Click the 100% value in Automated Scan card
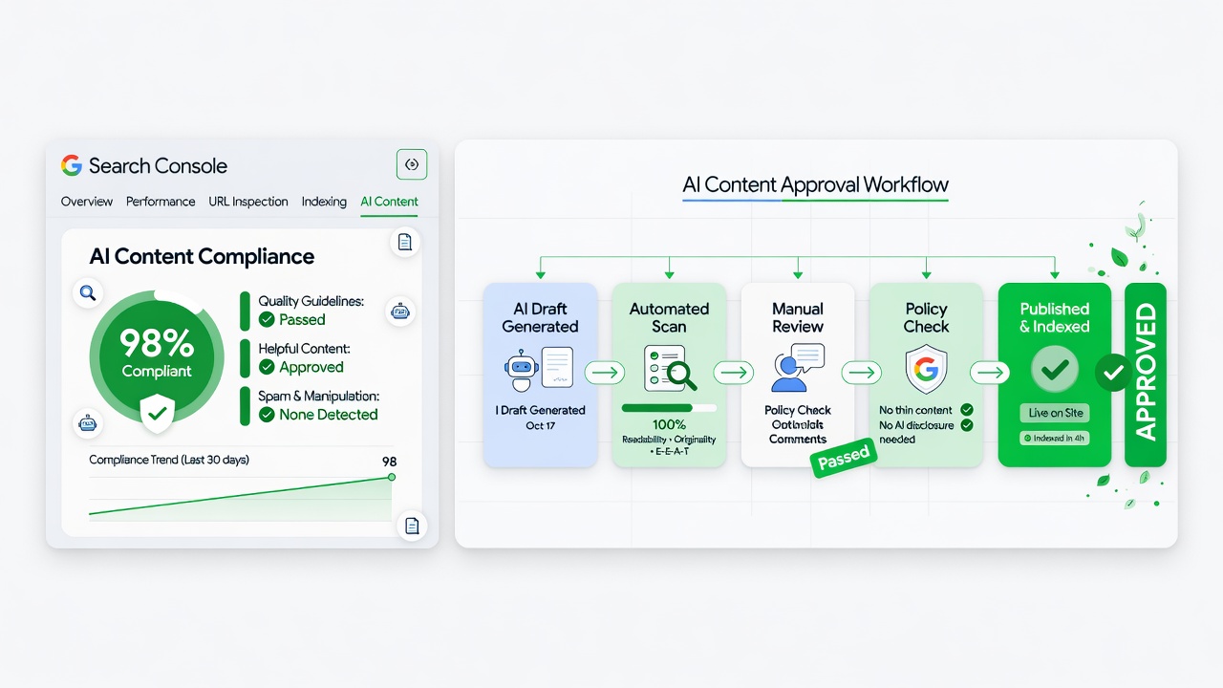The width and height of the screenshot is (1223, 688). click(669, 424)
